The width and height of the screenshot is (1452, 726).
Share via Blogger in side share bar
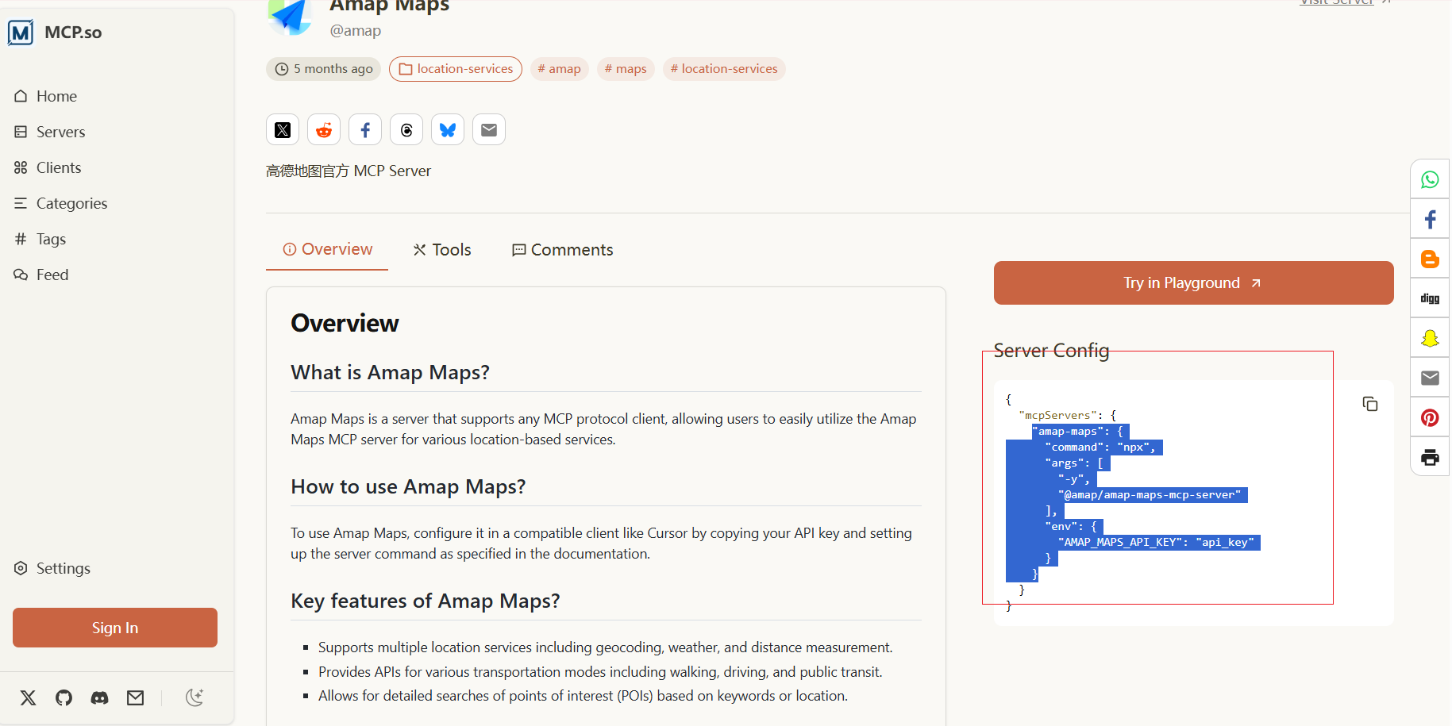coord(1430,259)
